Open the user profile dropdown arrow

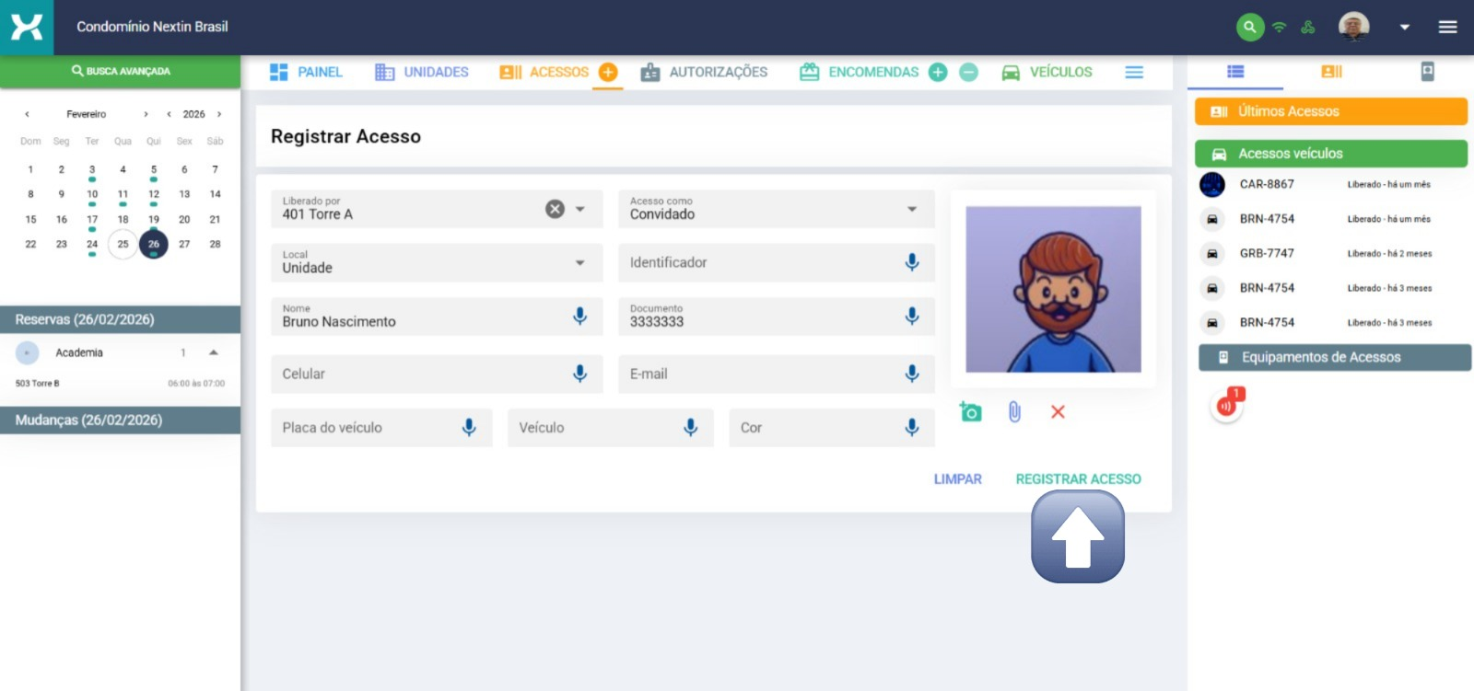[1404, 27]
